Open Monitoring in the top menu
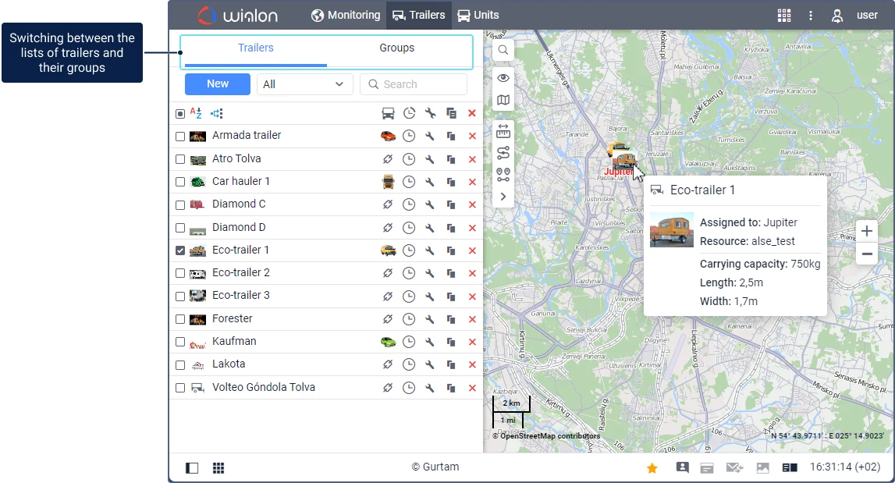The height and width of the screenshot is (483, 895). click(x=346, y=16)
